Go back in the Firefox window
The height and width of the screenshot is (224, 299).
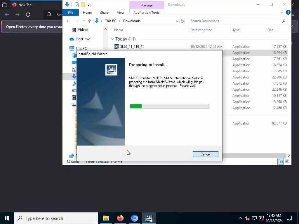tap(7, 15)
